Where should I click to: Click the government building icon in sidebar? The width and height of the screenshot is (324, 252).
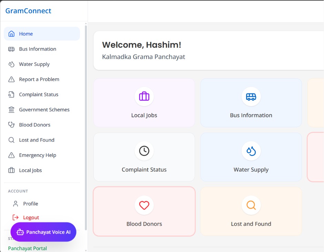click(x=11, y=110)
